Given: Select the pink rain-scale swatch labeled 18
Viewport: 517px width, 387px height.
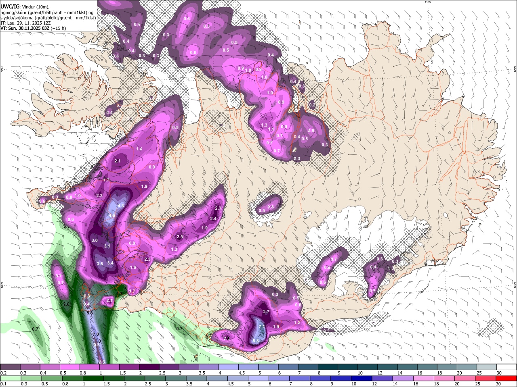Looking at the screenshot, I should 444,378.
